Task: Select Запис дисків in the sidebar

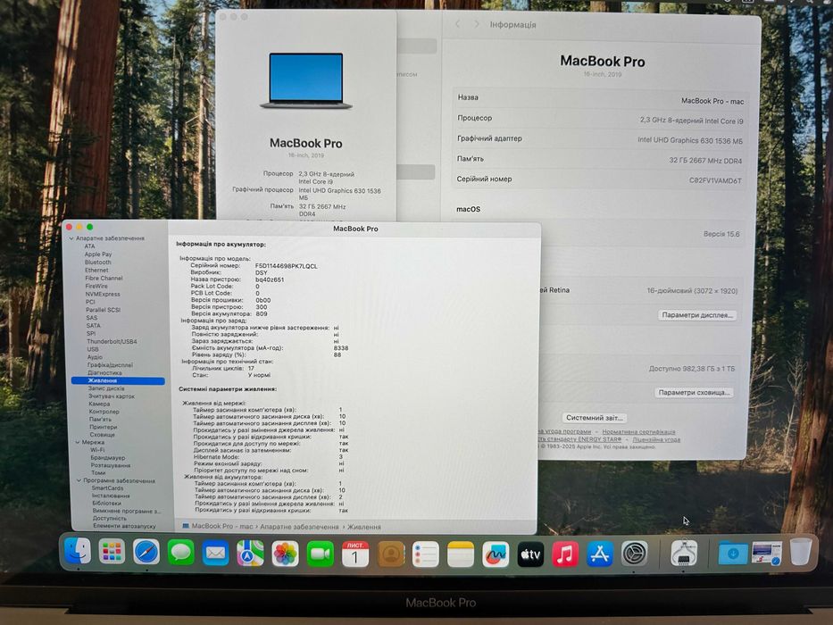Action: [106, 388]
